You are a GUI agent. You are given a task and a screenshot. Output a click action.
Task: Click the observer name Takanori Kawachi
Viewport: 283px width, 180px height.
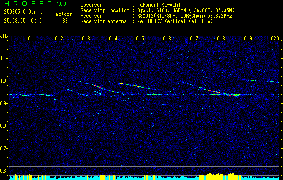click(x=159, y=5)
